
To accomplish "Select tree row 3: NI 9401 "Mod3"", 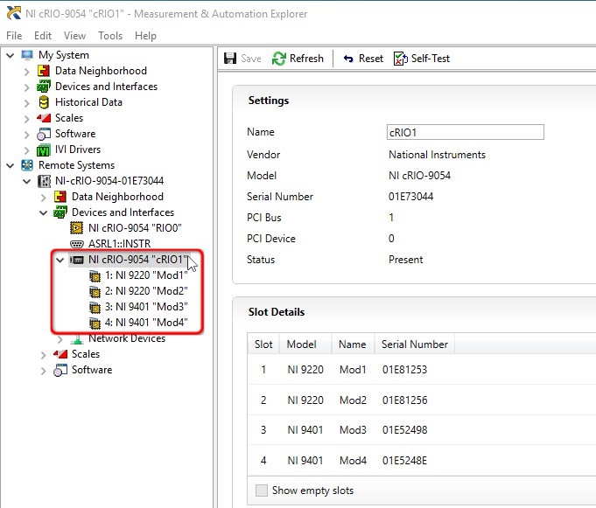I will [146, 307].
